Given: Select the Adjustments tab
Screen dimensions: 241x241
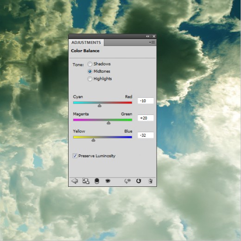Looking at the screenshot, I should point(86,43).
